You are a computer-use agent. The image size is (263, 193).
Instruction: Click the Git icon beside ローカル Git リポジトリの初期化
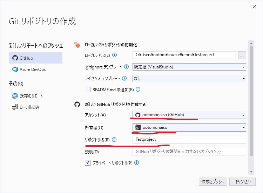tap(77, 45)
